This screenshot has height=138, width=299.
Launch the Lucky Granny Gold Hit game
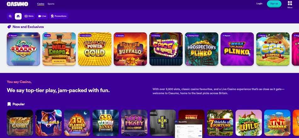(x=24, y=49)
